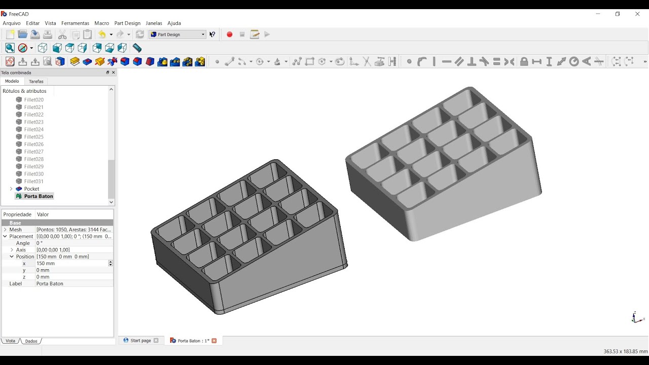
Task: Switch to the Start page tab
Action: pos(140,341)
